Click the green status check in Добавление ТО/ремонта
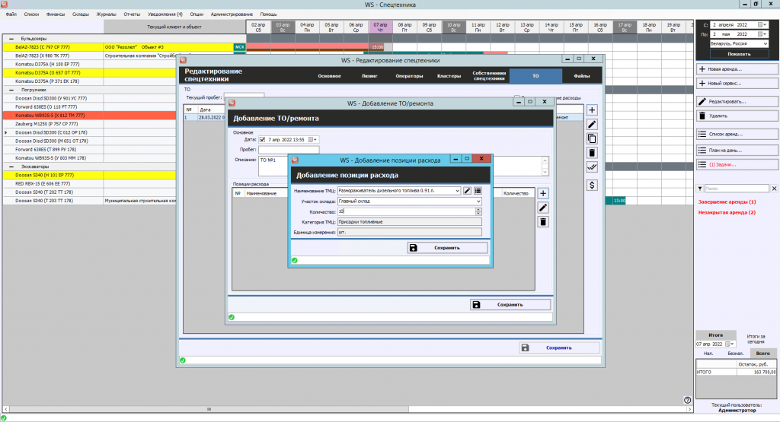This screenshot has height=422, width=780. tap(232, 317)
